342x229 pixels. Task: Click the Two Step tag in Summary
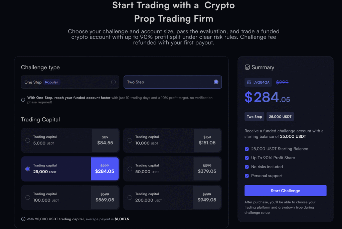pos(254,117)
